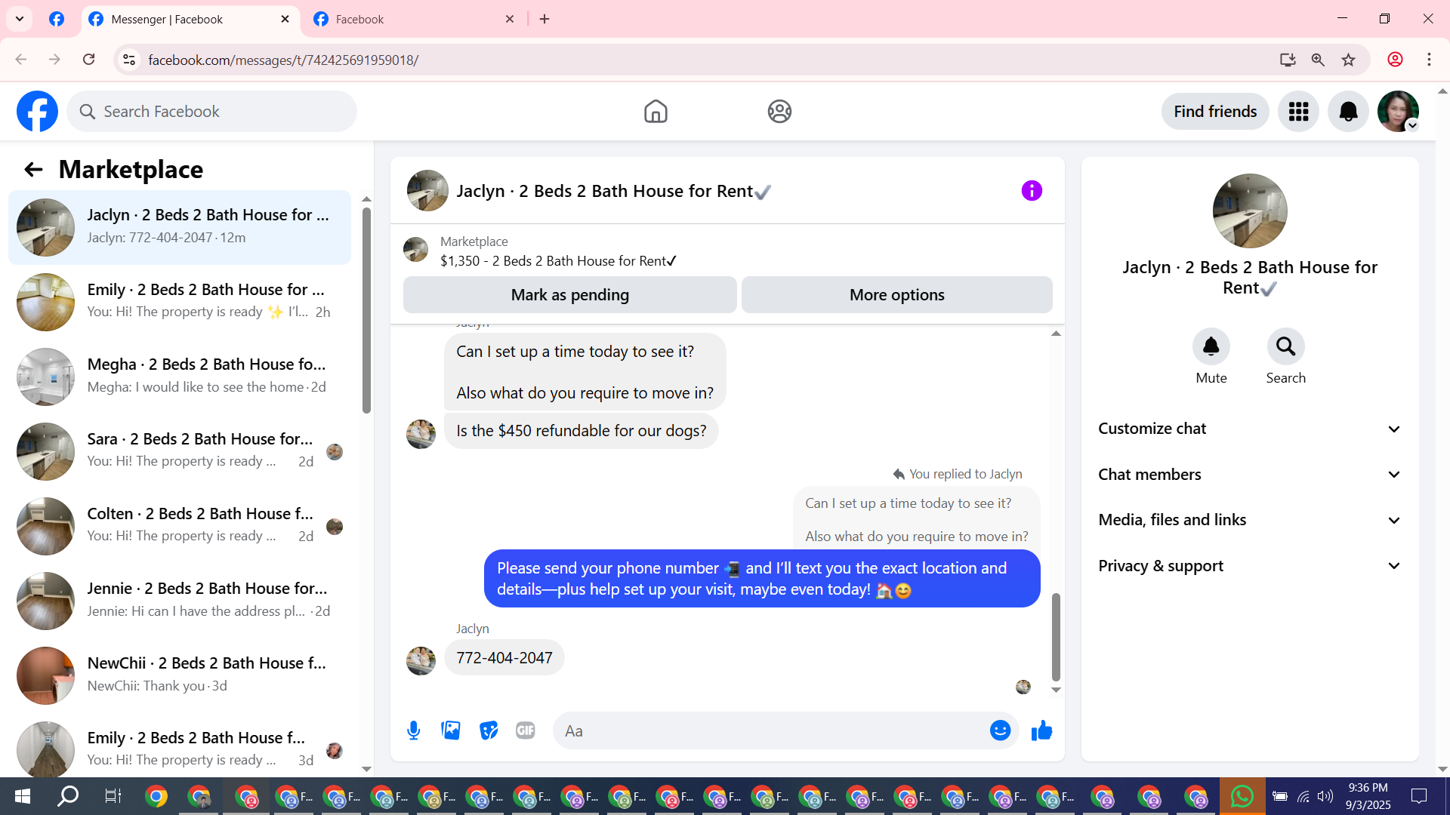Open WhatsApp from the taskbar
Image resolution: width=1450 pixels, height=815 pixels.
click(1242, 796)
